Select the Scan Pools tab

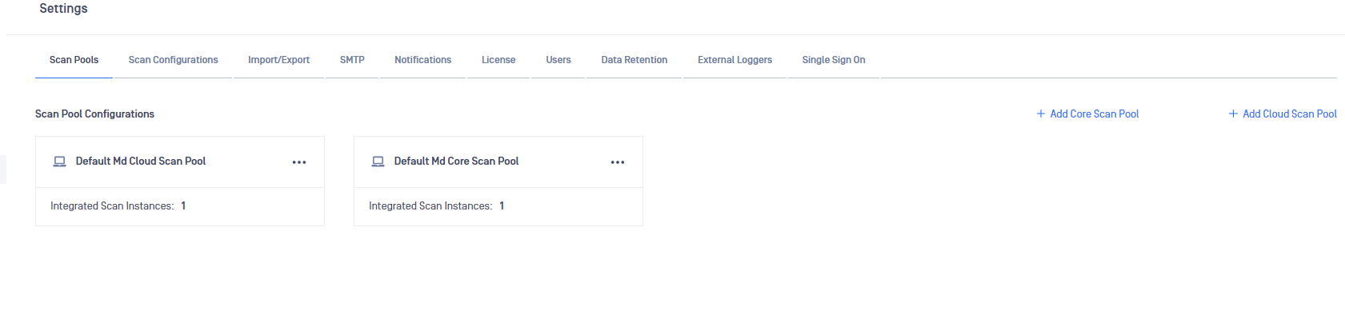(74, 60)
